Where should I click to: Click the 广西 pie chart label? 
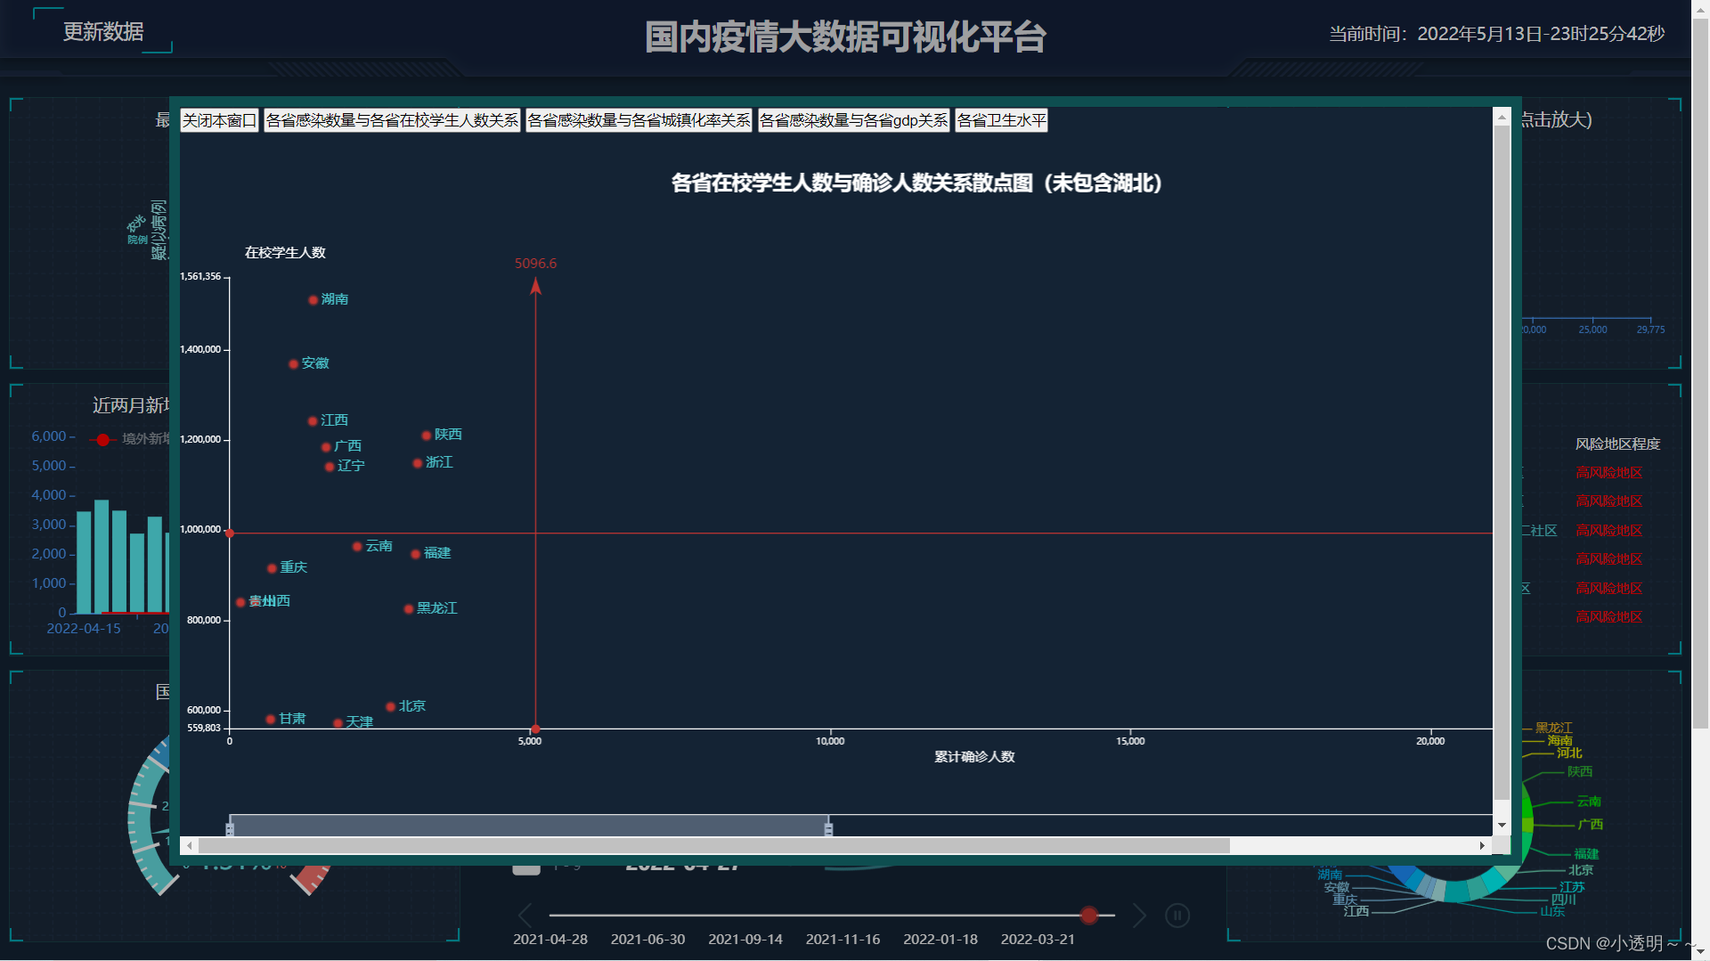click(1590, 825)
